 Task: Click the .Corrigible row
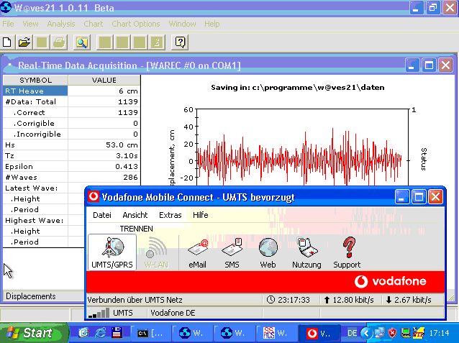(72, 124)
